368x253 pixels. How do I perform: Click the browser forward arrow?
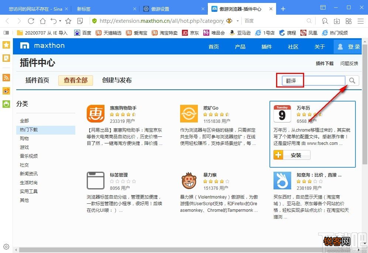(19, 21)
